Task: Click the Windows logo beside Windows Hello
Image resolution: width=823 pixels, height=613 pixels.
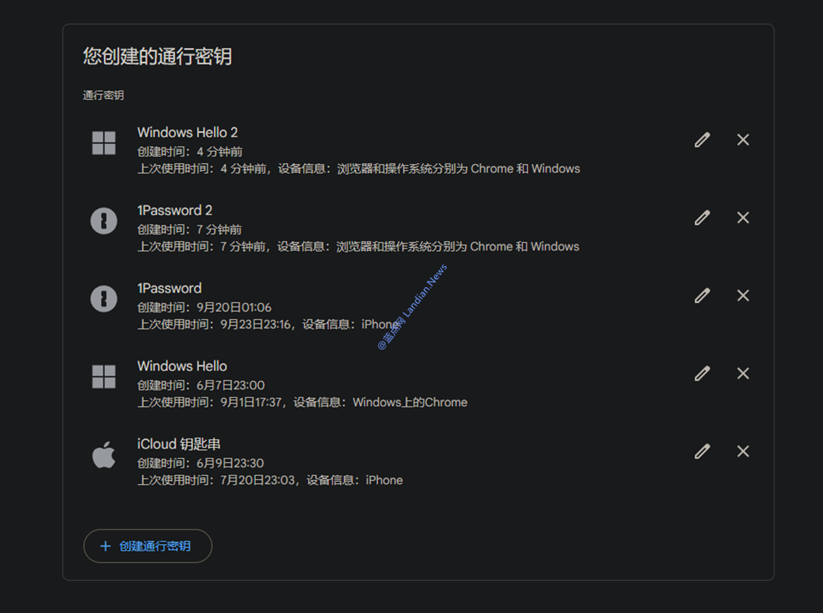Action: tap(104, 377)
